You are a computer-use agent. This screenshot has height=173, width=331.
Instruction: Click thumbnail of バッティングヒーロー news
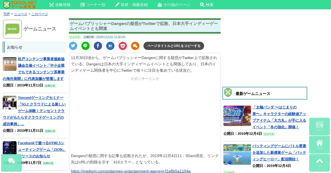pyautogui.click(x=237, y=154)
